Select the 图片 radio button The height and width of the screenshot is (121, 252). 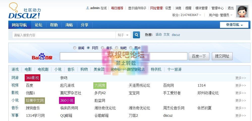pos(131,48)
